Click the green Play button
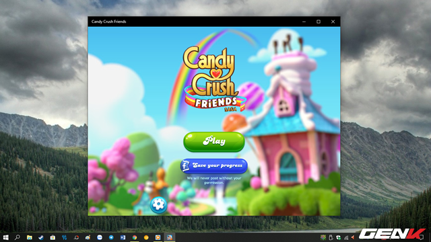Image resolution: width=431 pixels, height=242 pixels. (x=214, y=141)
